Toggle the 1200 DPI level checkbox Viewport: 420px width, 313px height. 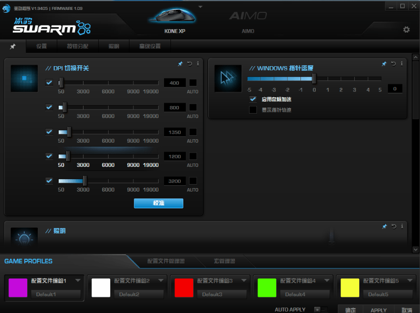(x=49, y=156)
